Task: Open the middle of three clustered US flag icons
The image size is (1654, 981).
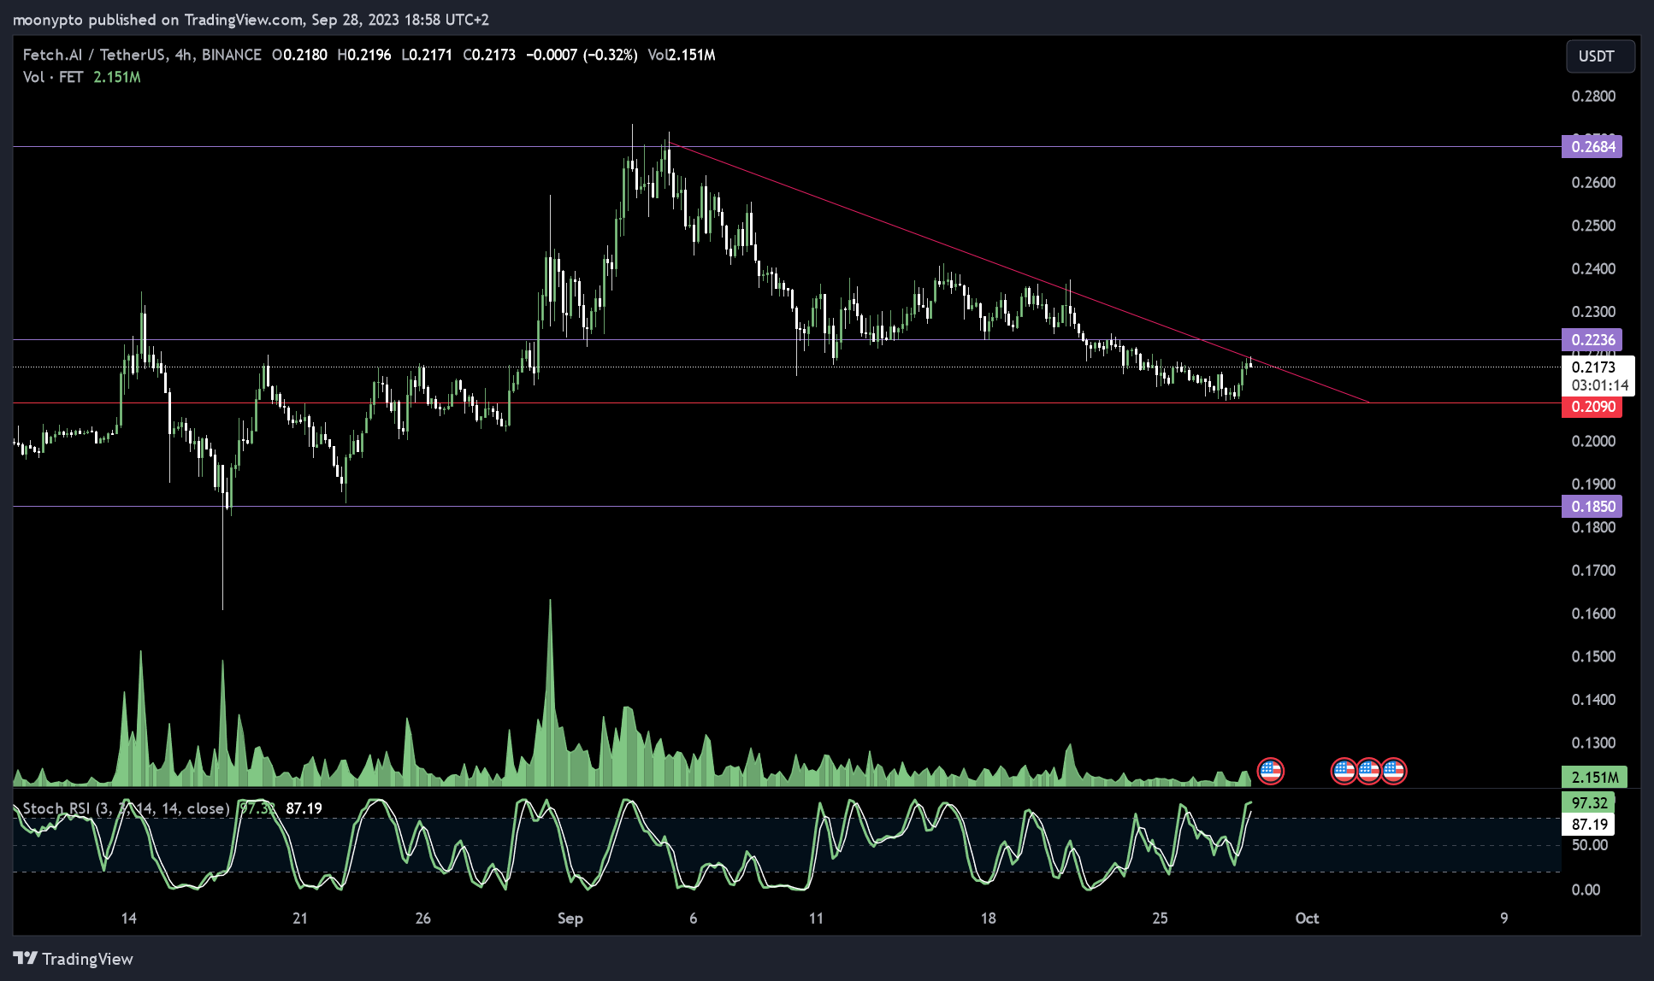Action: [x=1369, y=771]
